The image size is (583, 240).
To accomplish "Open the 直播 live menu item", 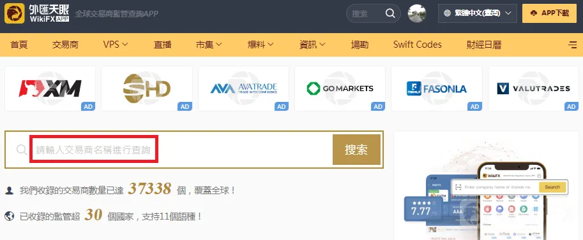I will (x=162, y=45).
